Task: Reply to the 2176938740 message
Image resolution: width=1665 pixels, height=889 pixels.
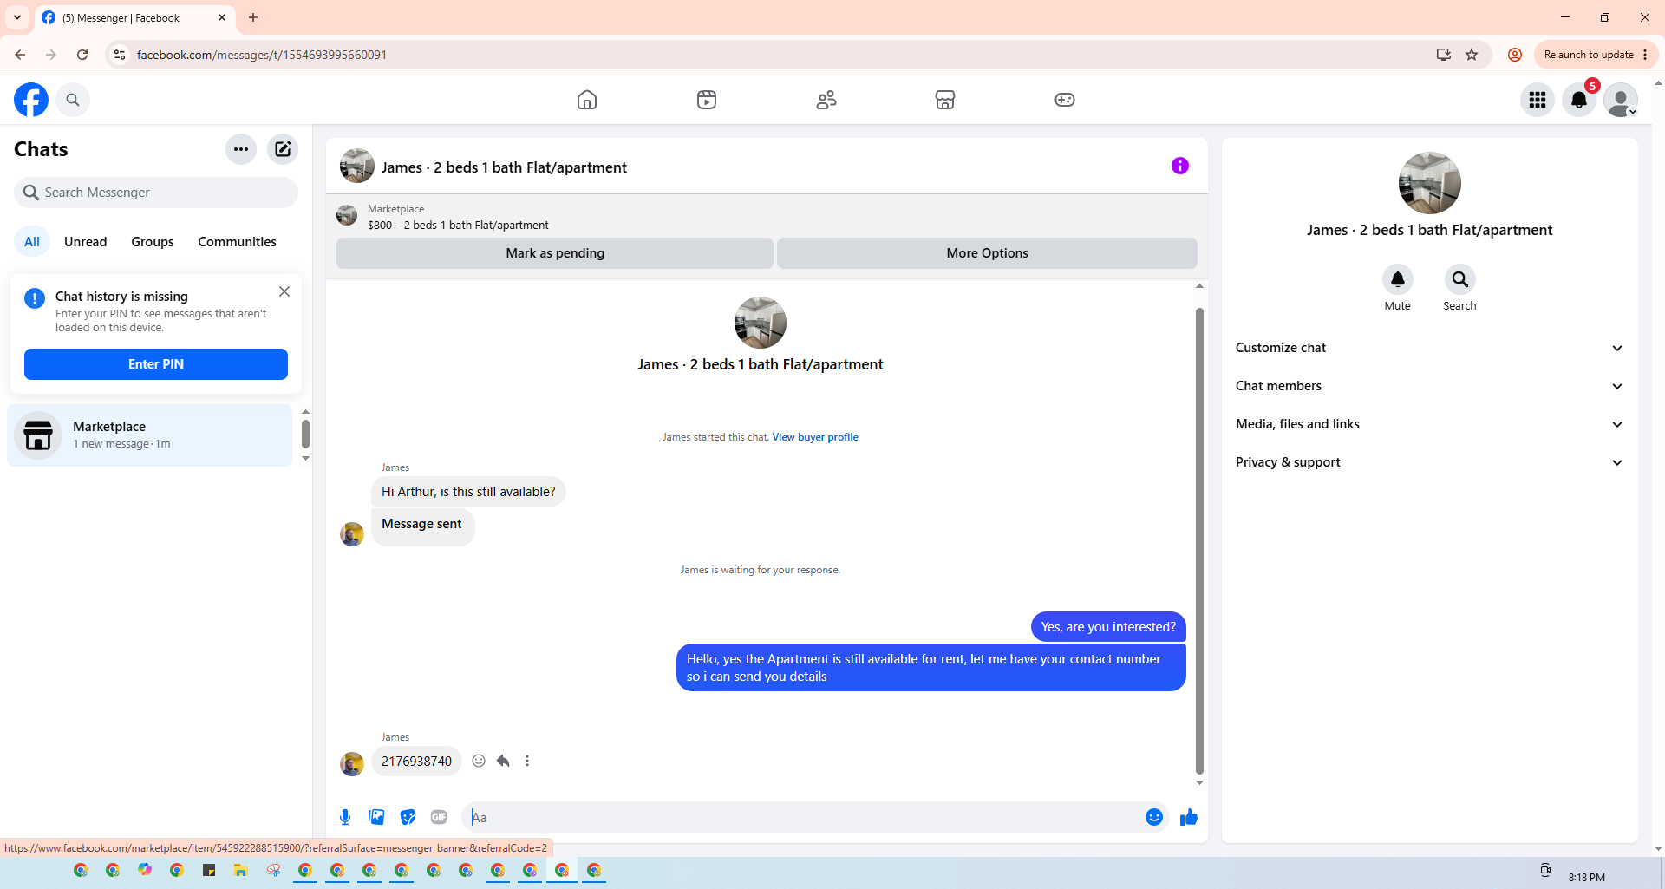Action: [503, 762]
